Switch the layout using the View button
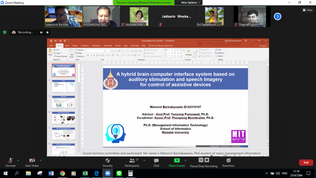316x178 pixels. pyautogui.click(x=307, y=10)
